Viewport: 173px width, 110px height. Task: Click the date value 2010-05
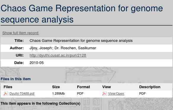coord(37,63)
